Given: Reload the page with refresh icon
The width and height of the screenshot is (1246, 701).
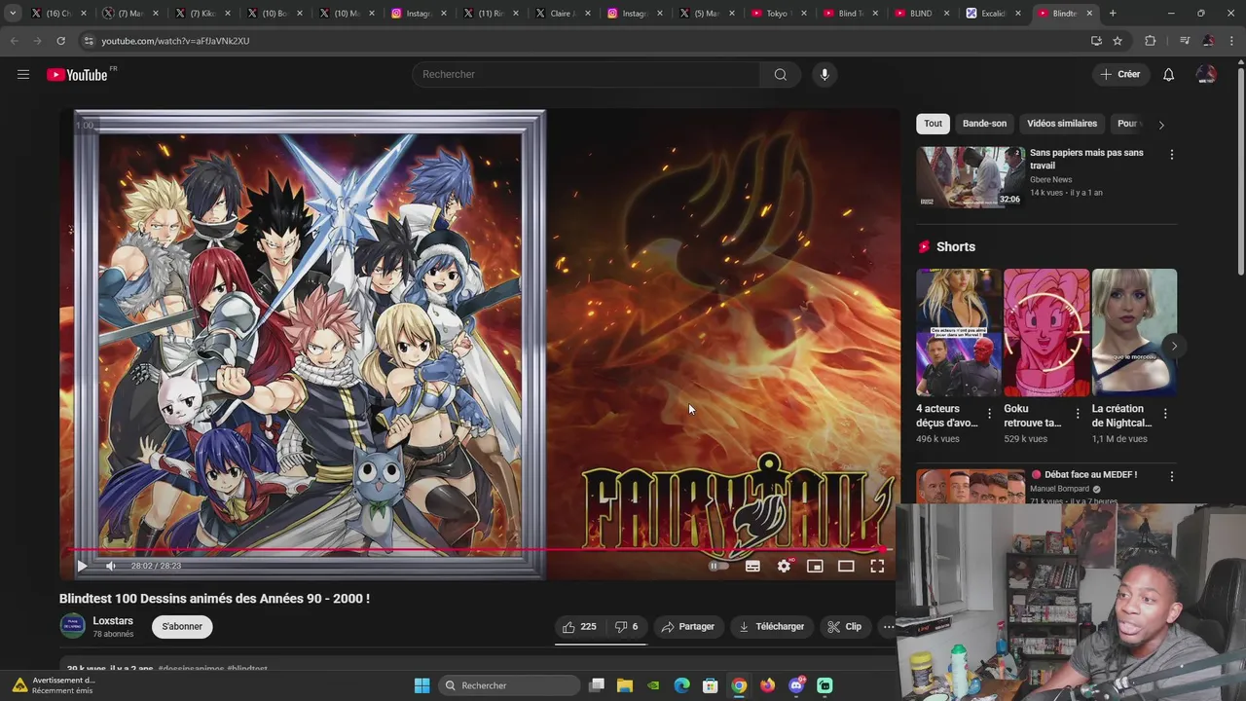Looking at the screenshot, I should coord(60,41).
